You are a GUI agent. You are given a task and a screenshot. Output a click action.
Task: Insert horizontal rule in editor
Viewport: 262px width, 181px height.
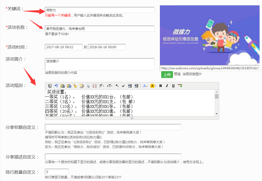click(x=180, y=86)
